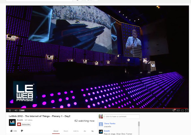Open the video statistics chart icon
Image resolution: width=191 pixels, height=135 pixels.
[x=85, y=131]
